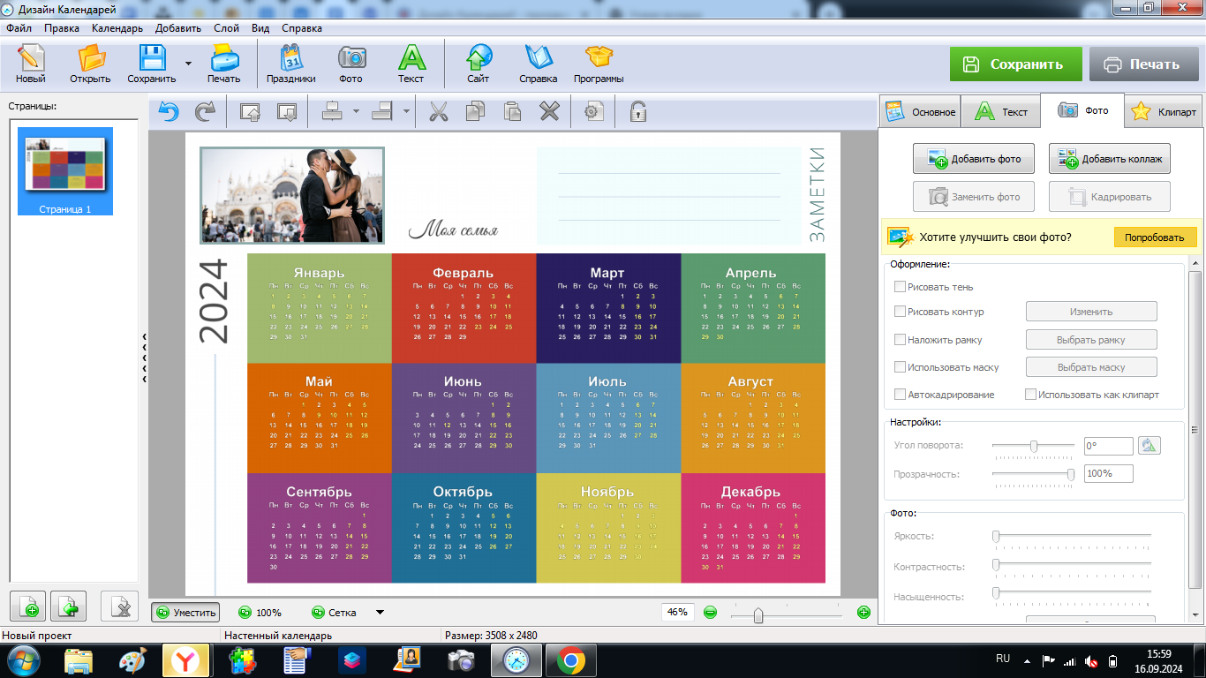
Task: Click the padlock lock icon
Action: (x=637, y=112)
